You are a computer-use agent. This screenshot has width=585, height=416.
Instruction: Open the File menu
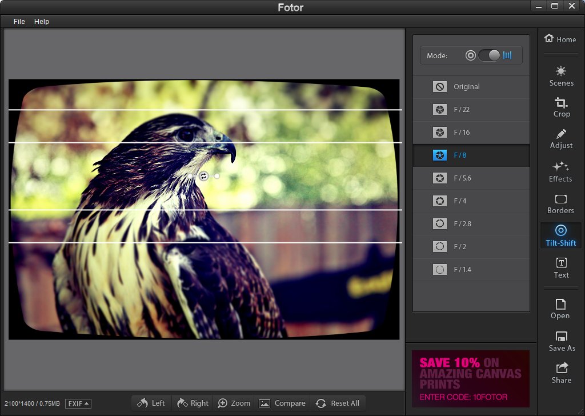(19, 22)
